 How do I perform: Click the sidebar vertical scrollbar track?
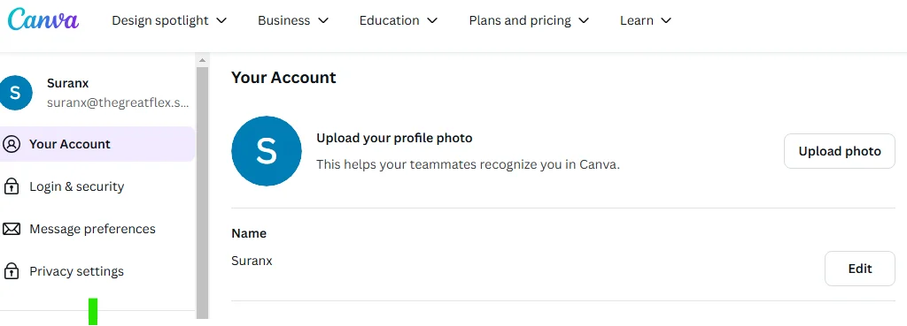(x=203, y=193)
